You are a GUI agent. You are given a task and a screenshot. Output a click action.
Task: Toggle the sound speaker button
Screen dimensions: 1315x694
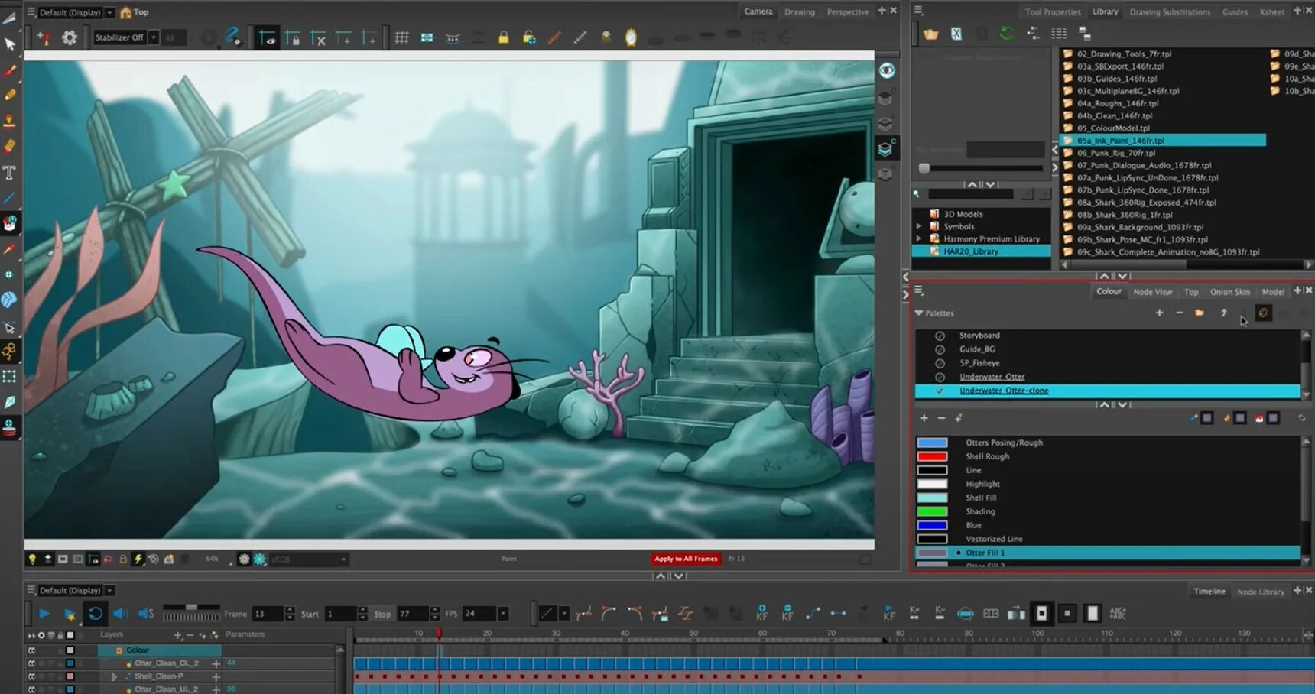pyautogui.click(x=121, y=614)
